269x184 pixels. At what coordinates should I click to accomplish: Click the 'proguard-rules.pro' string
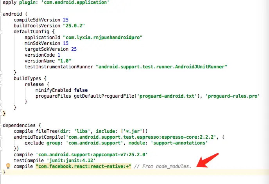click(233, 96)
